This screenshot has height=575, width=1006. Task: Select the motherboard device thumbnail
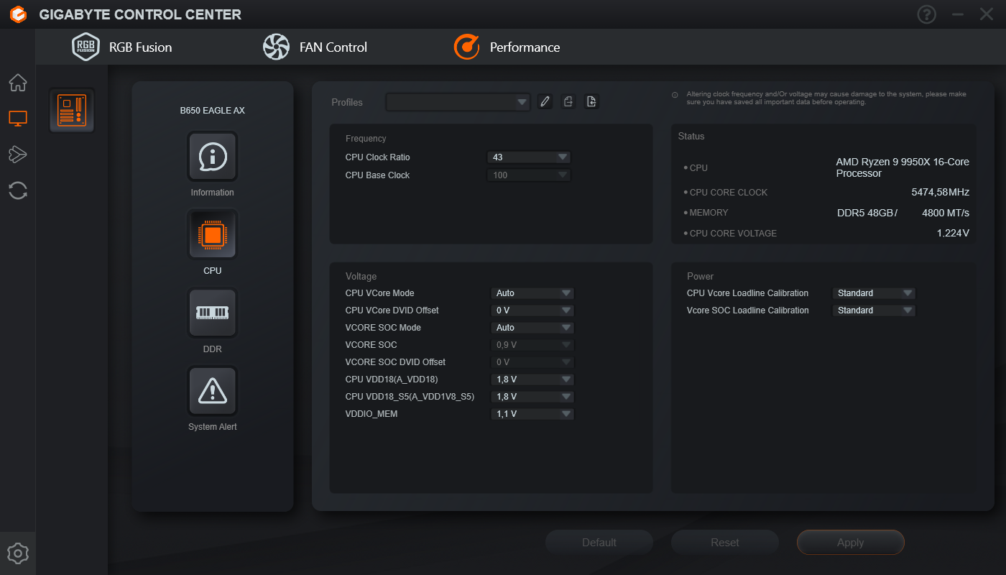[x=72, y=111]
